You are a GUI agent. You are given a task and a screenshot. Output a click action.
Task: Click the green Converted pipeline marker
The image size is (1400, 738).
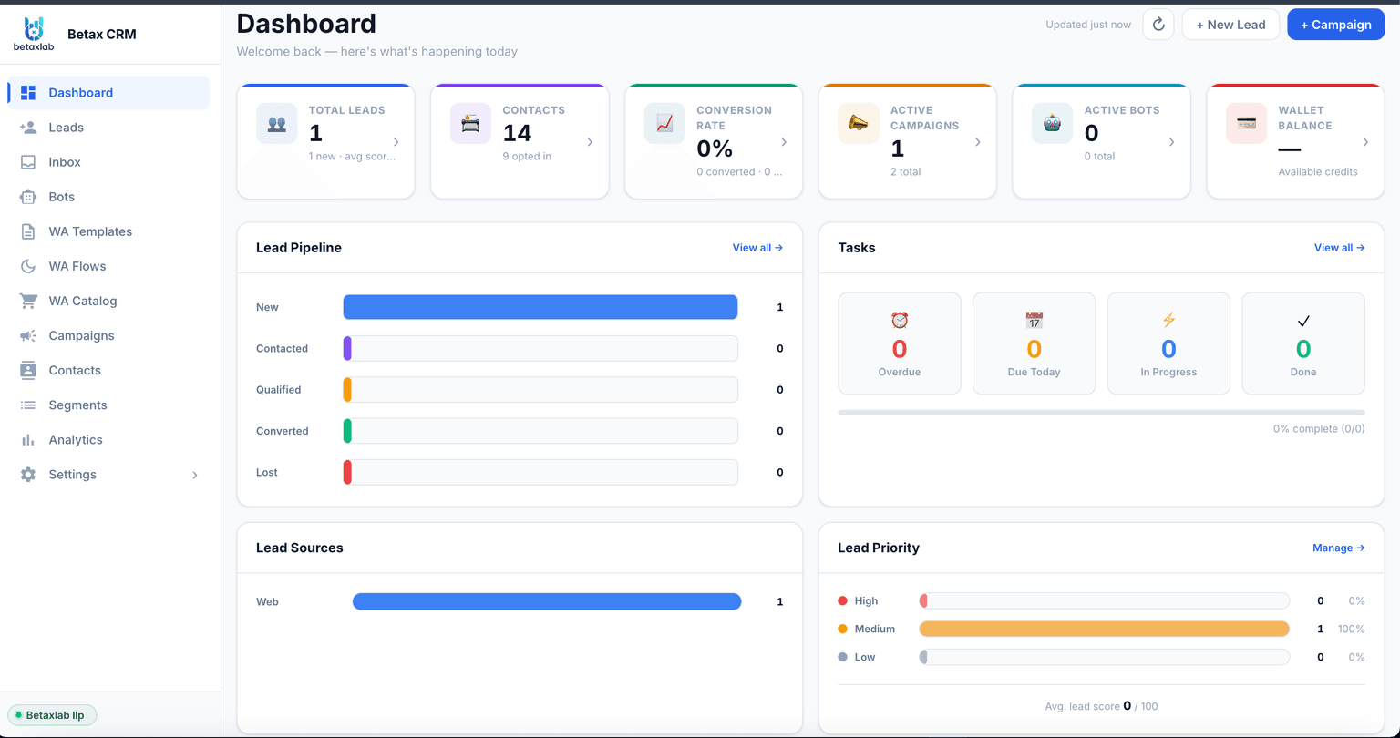pyautogui.click(x=347, y=431)
